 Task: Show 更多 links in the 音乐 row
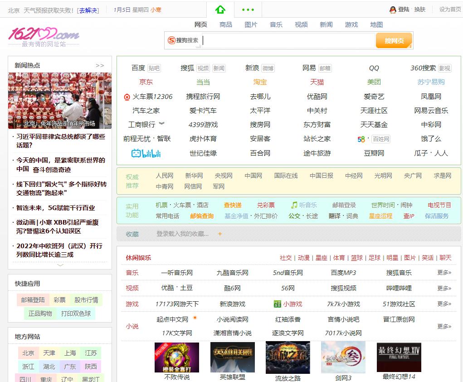coord(444,272)
